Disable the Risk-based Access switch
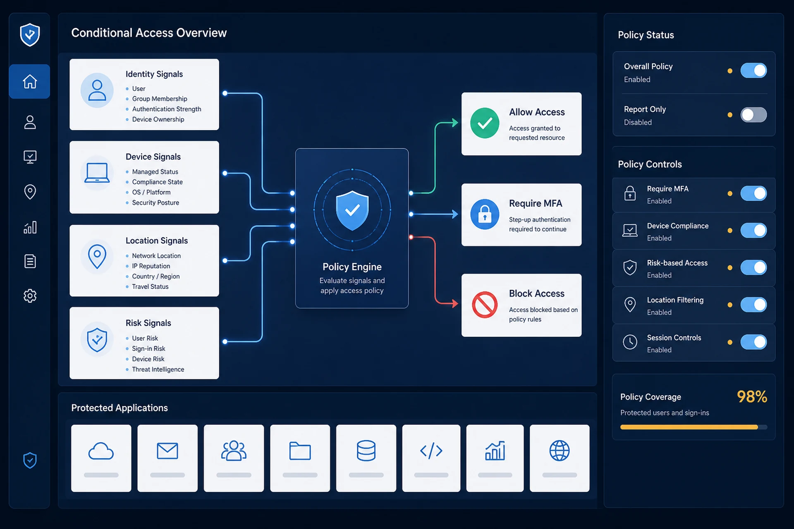Screen dimensions: 794x529 [753, 268]
